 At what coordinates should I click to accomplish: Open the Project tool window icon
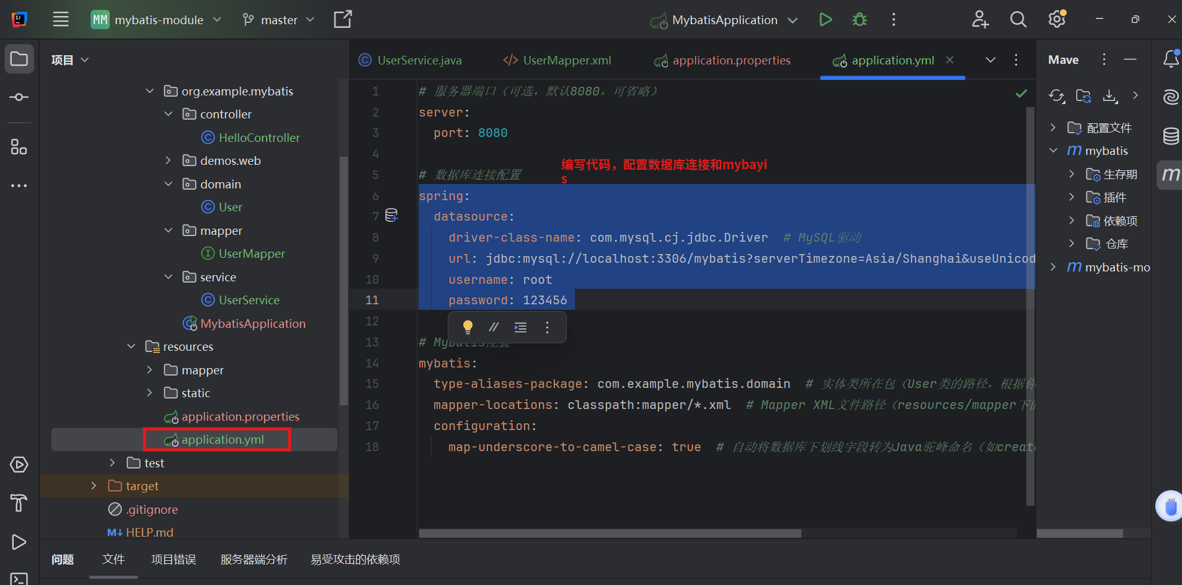[x=19, y=59]
